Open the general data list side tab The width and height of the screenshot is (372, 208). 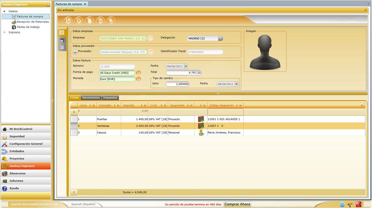[x=62, y=33]
